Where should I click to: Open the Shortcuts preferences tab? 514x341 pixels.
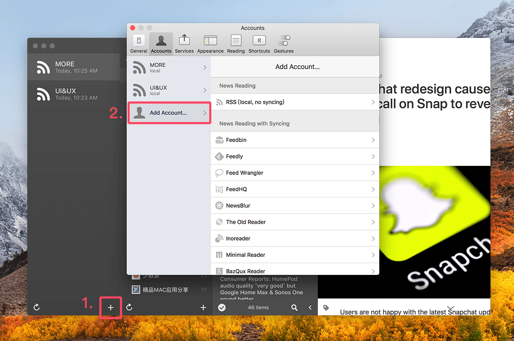pos(259,44)
